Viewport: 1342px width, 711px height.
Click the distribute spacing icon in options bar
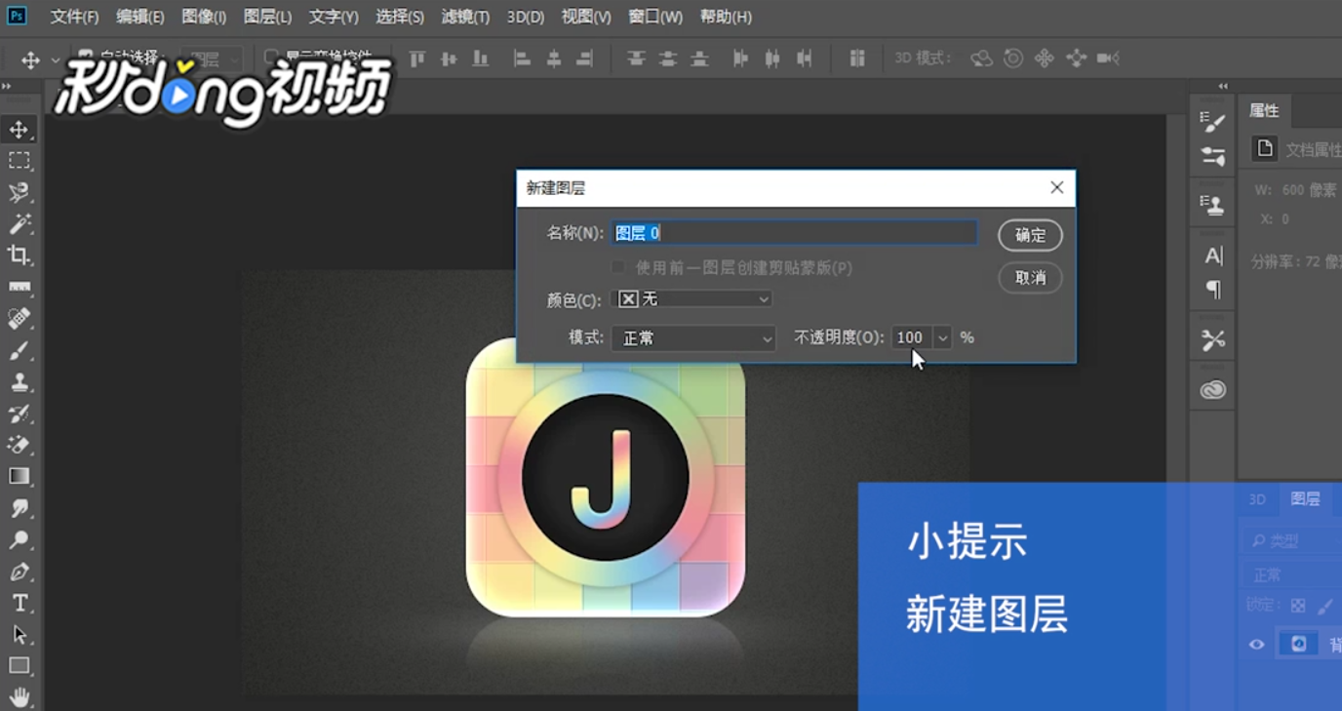point(857,59)
